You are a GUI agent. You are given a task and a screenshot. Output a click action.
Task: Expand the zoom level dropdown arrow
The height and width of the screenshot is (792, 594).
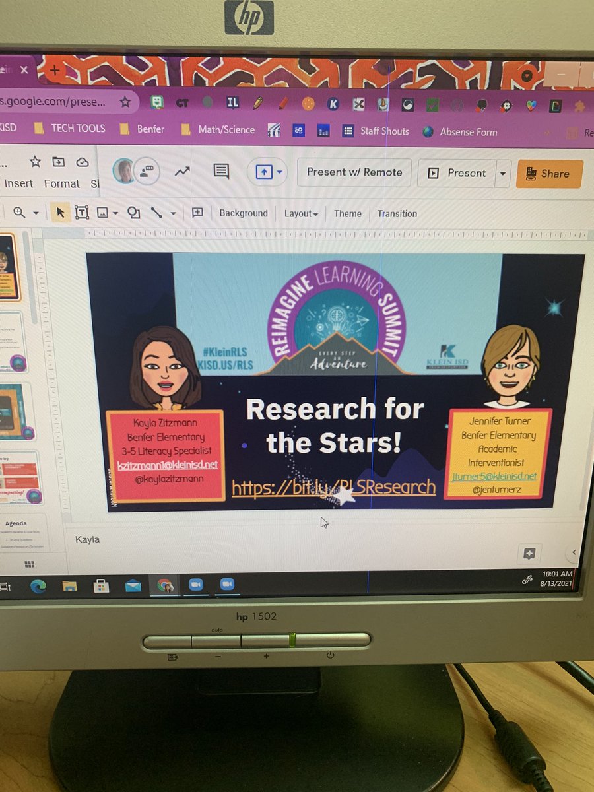tap(36, 213)
